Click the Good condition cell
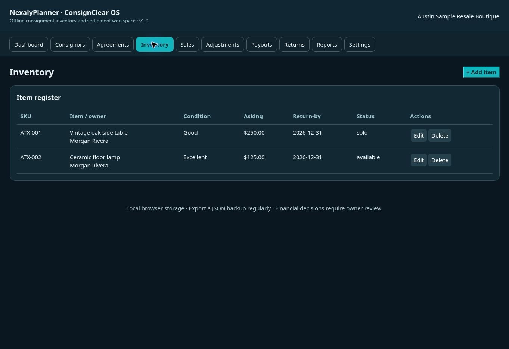 tap(190, 133)
